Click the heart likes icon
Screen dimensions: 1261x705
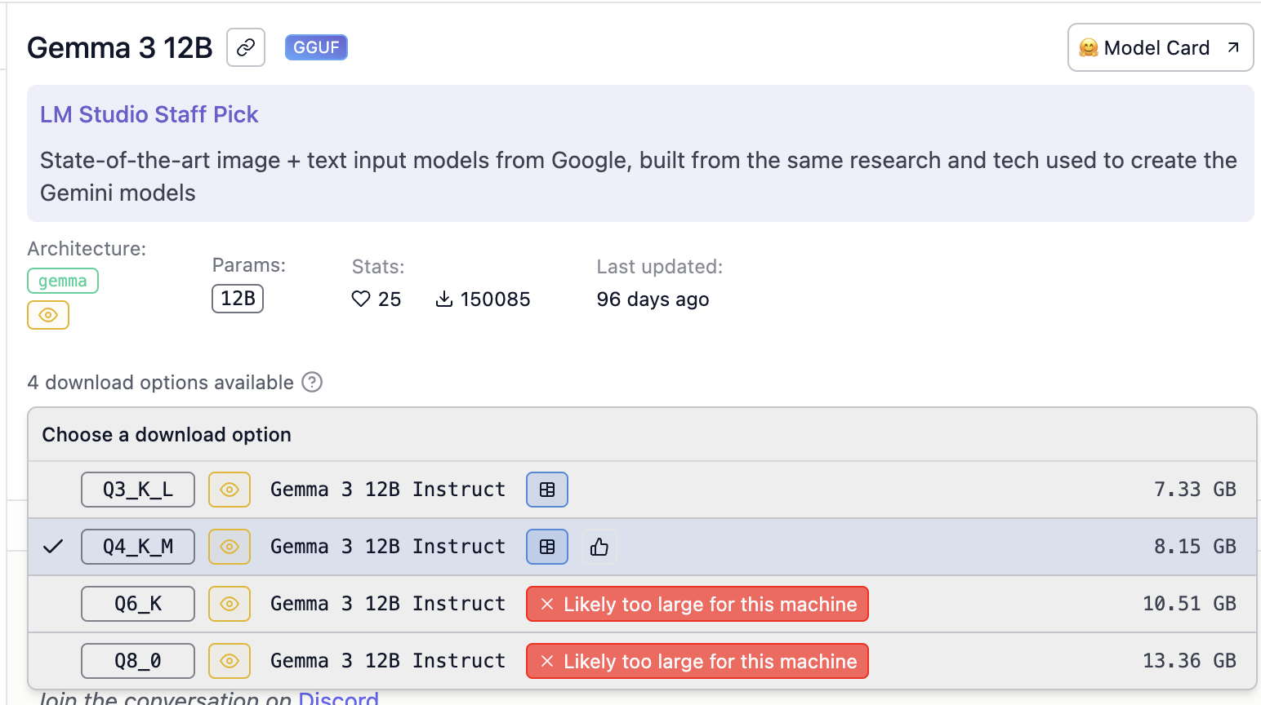[x=361, y=299]
